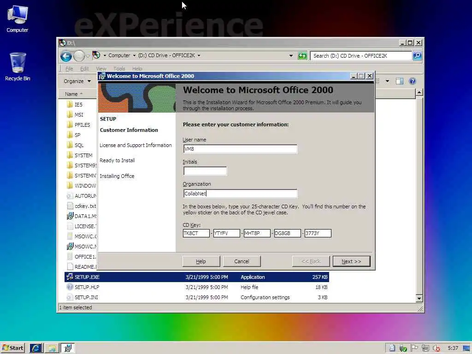Click the User name field
This screenshot has width=472, height=354.
point(240,149)
